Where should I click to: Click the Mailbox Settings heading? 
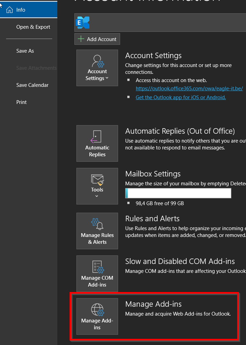(153, 174)
